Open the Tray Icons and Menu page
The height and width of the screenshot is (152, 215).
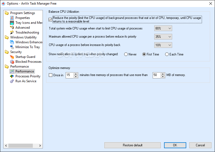pos(29,23)
